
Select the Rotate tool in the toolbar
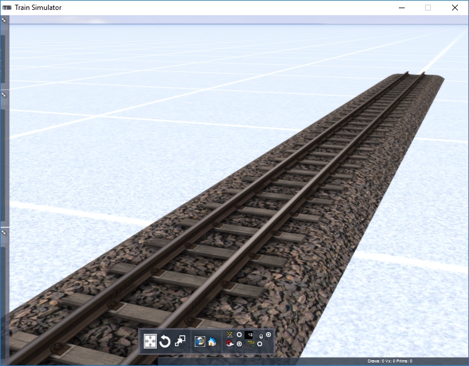(165, 341)
